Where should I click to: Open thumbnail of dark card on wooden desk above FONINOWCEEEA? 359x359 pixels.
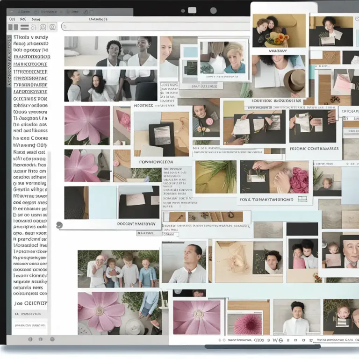[x=161, y=134]
